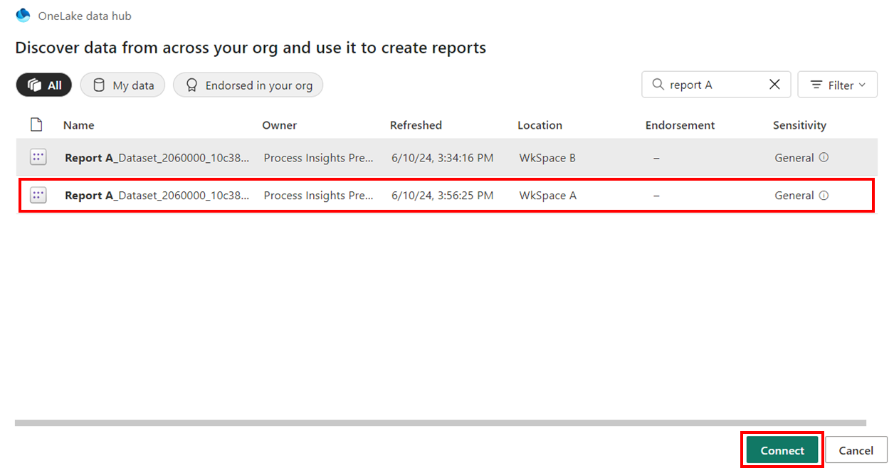Viewport: 894px width, 468px height.
Task: Select Report A dataset name in WkSpace B row
Action: tap(157, 158)
